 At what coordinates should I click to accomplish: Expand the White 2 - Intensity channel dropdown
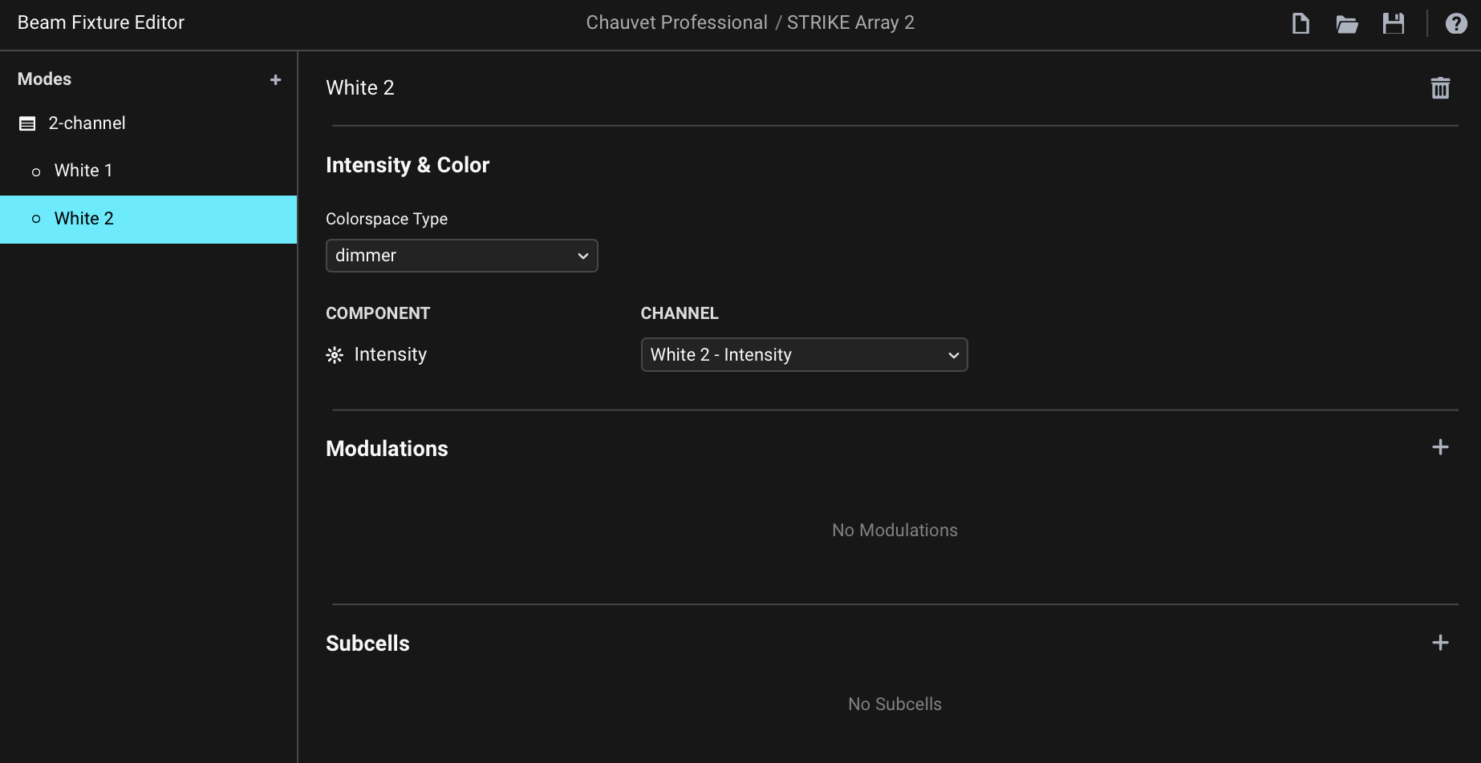(804, 355)
